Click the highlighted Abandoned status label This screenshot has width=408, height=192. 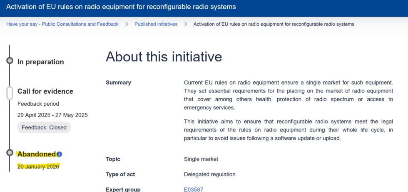pyautogui.click(x=36, y=154)
